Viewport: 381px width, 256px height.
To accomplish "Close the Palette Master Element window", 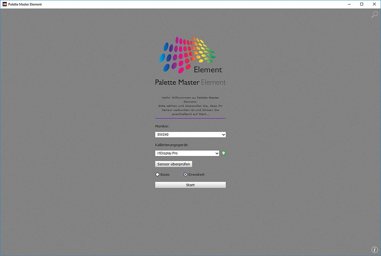I will pyautogui.click(x=374, y=4).
